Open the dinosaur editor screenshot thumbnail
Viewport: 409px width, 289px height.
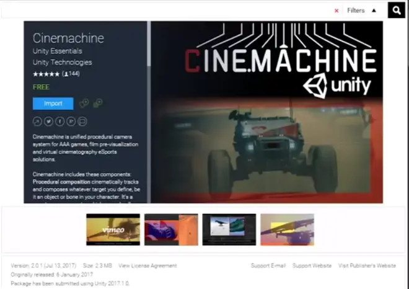[229, 229]
